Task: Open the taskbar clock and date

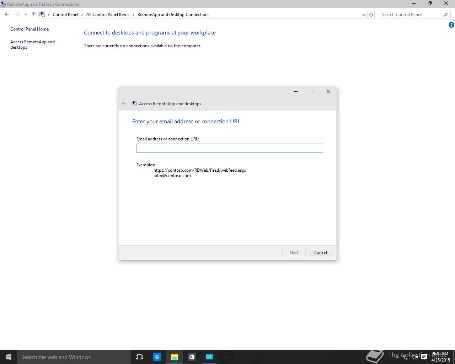Action: [x=441, y=357]
